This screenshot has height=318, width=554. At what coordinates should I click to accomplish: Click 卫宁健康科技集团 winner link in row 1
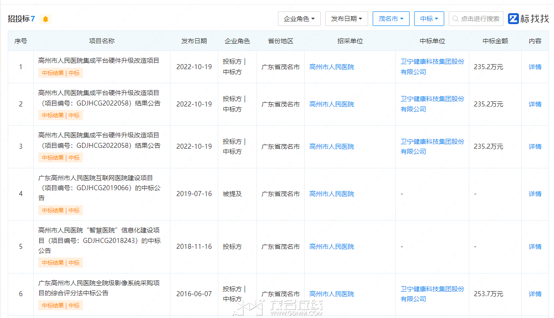point(432,66)
